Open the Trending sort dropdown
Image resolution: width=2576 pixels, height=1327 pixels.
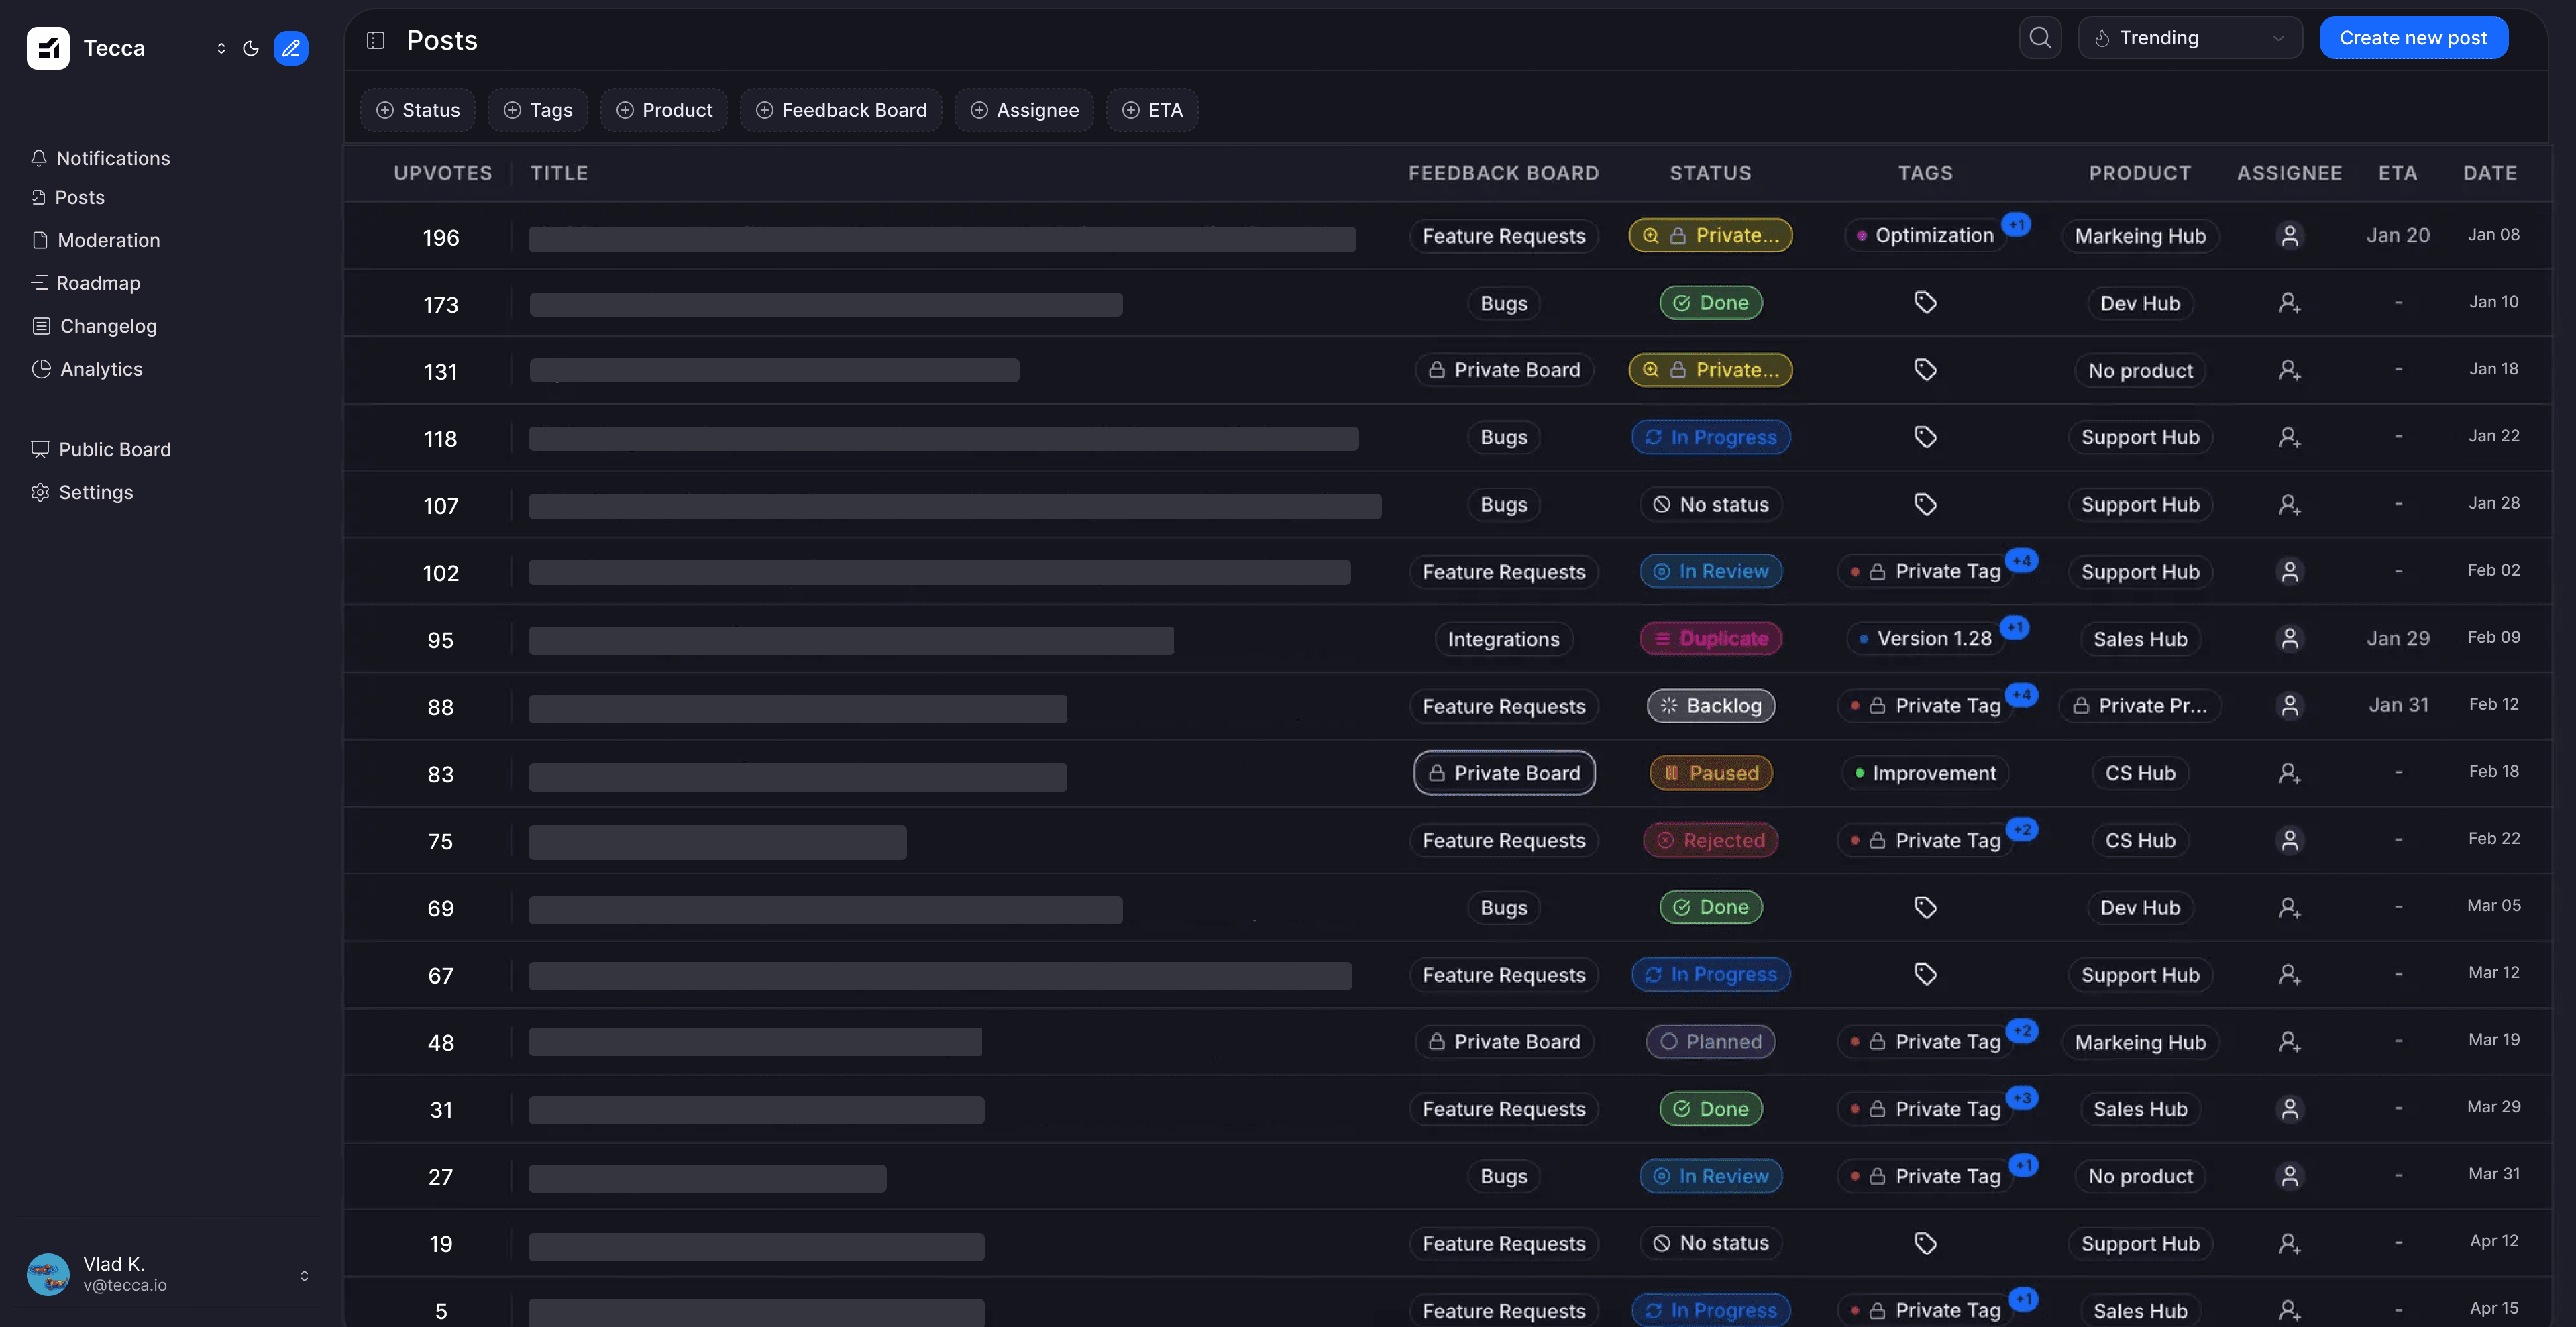pos(2190,38)
